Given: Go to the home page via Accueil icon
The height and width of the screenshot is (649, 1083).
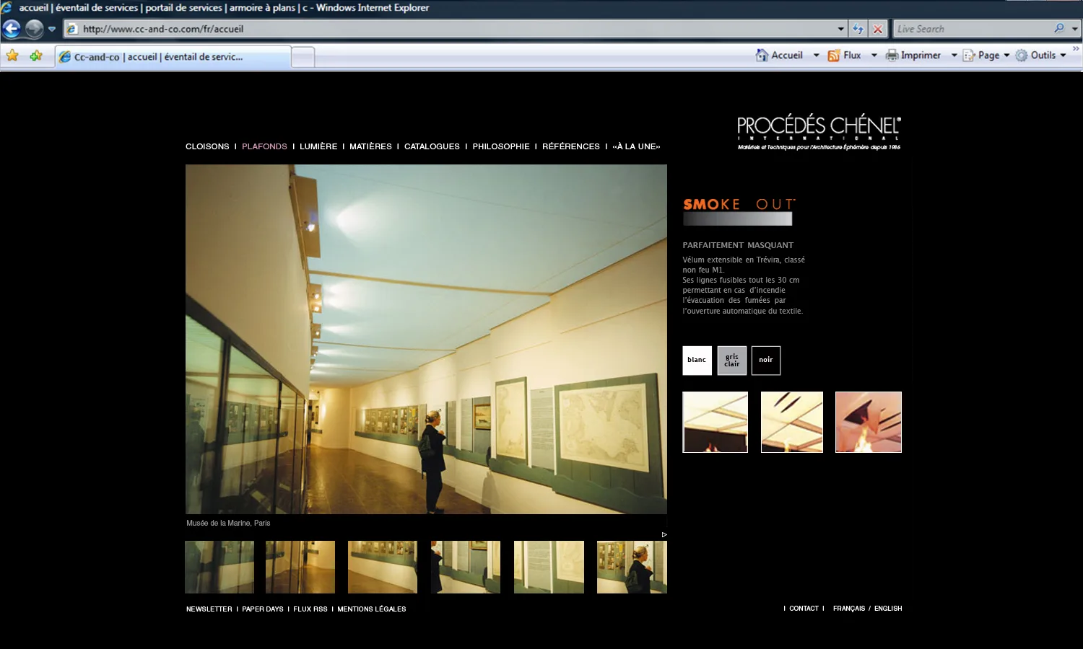Looking at the screenshot, I should tap(762, 56).
